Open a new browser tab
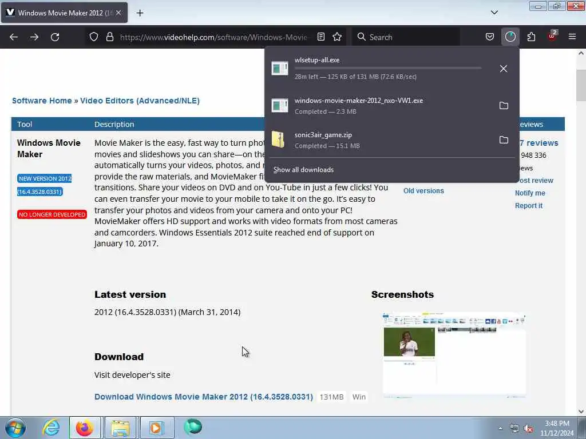Image resolution: width=586 pixels, height=439 pixels. (140, 13)
